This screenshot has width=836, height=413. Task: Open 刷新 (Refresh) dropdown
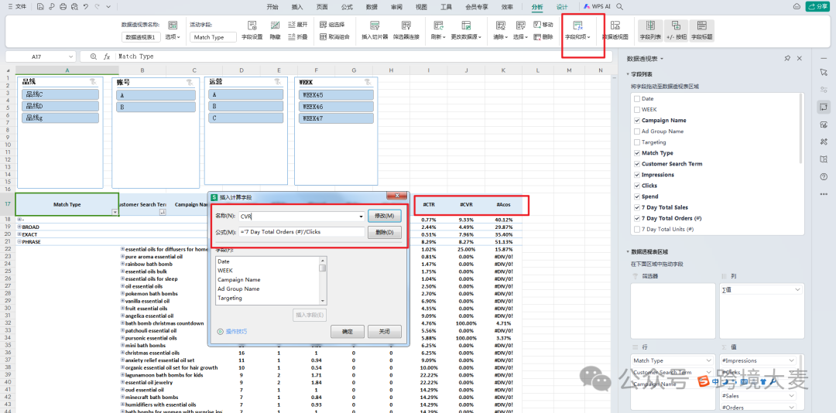(x=437, y=37)
